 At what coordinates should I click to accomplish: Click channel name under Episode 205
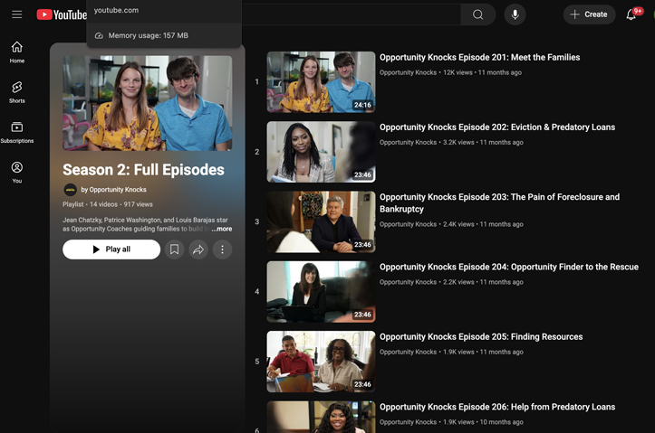pos(408,352)
